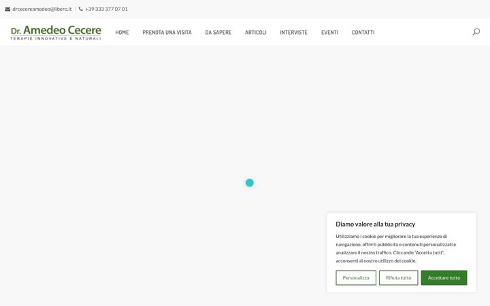Click the Personalizza cookie button

pos(356,277)
